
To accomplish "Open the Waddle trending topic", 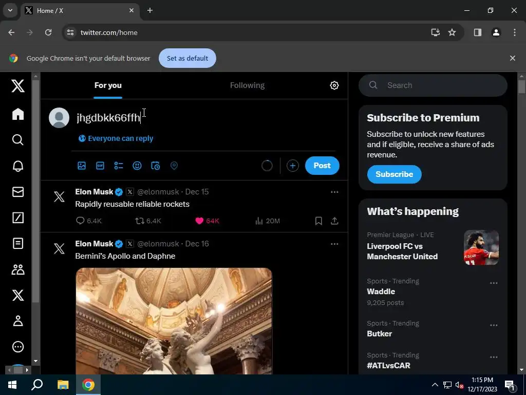I will point(381,292).
